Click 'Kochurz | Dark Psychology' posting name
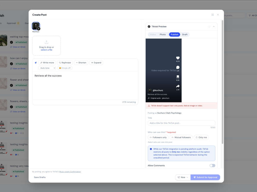The width and height of the screenshot is (257, 192). (x=169, y=113)
